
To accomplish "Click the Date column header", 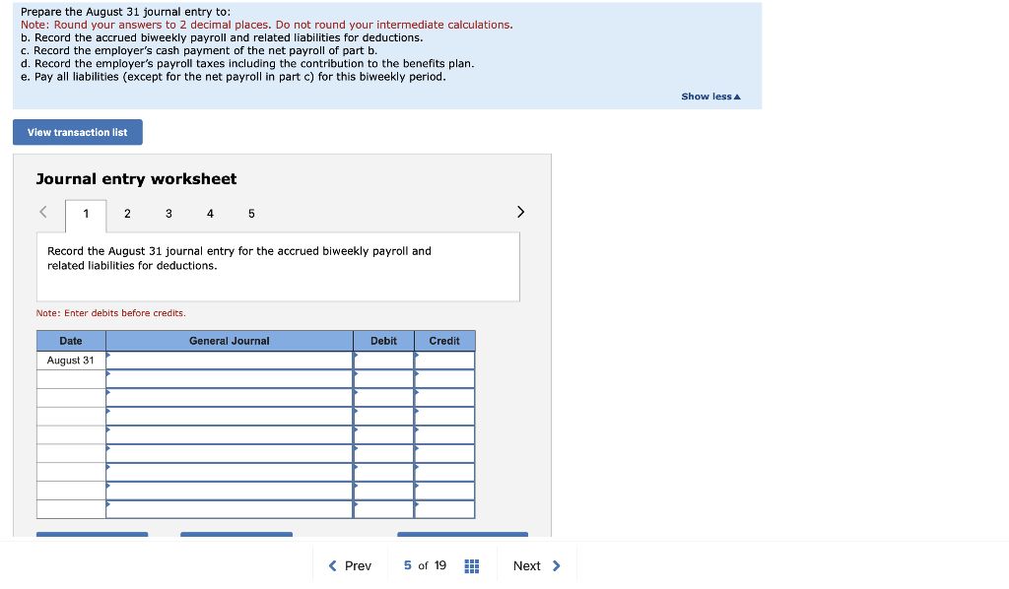I will (x=71, y=341).
